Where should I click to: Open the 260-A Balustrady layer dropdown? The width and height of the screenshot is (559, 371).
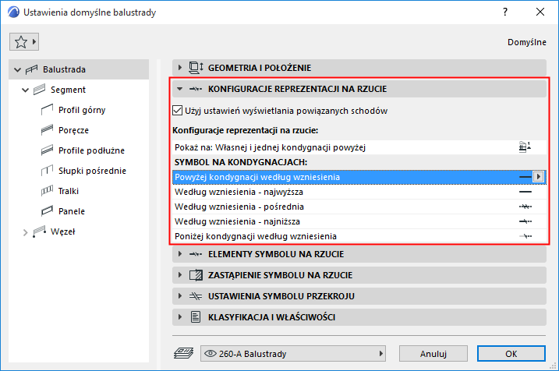point(293,353)
